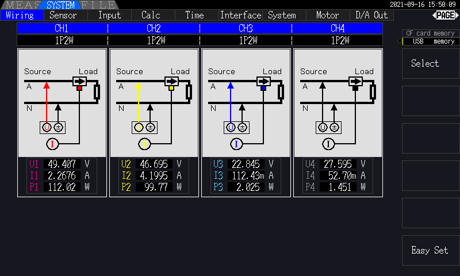Click the current sensor arrow in CH3 diagram

[x=263, y=81]
